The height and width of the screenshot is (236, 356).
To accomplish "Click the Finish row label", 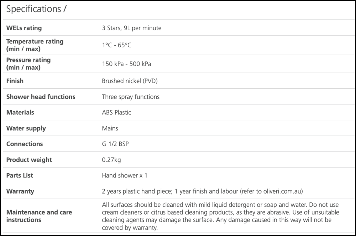I will tap(15, 81).
